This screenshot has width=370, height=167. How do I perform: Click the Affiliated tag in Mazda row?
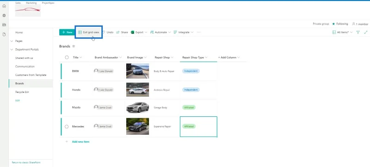click(189, 107)
